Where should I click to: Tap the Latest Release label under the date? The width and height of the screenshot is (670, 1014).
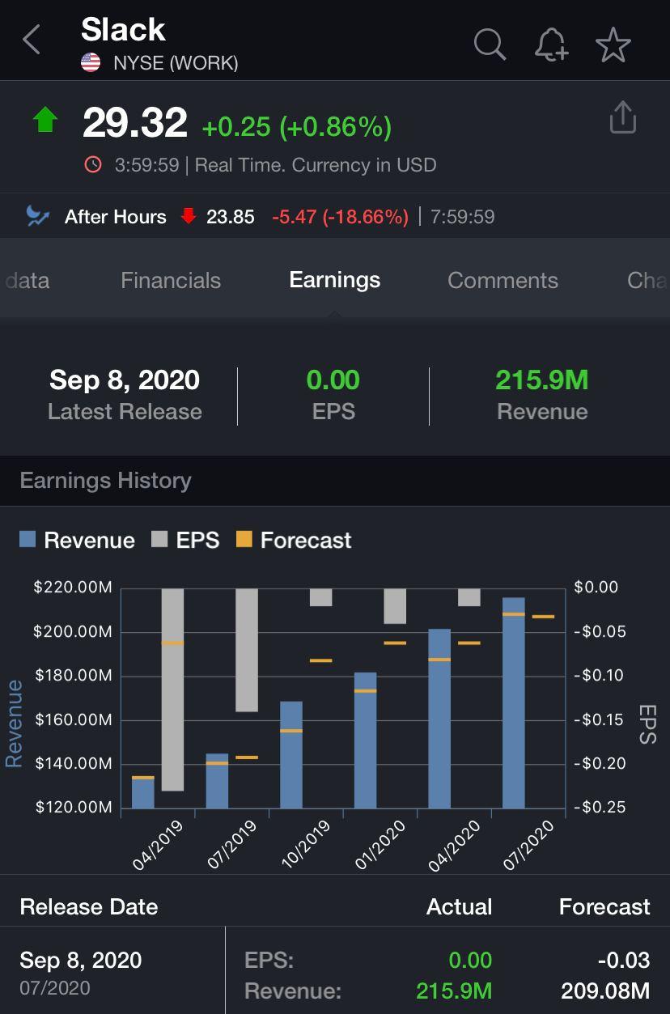[x=125, y=411]
